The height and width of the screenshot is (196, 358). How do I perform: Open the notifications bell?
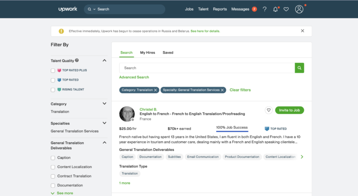(275, 9)
